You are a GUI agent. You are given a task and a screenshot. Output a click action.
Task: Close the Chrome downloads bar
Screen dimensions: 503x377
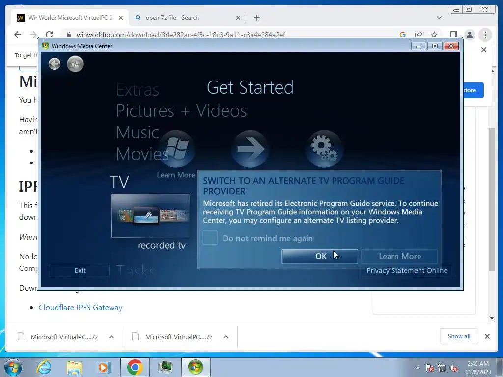pyautogui.click(x=487, y=336)
